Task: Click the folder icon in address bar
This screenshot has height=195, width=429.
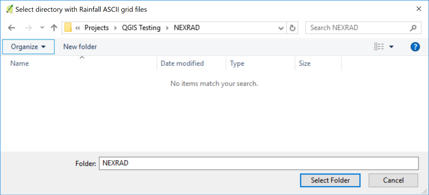Action: (x=68, y=28)
